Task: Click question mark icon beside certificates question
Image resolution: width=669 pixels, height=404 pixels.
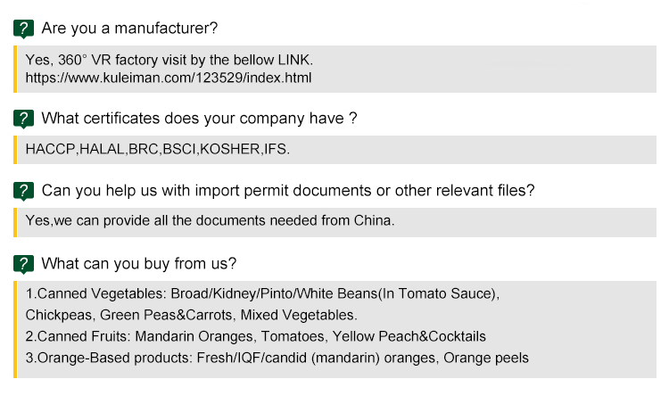Action: tap(24, 119)
